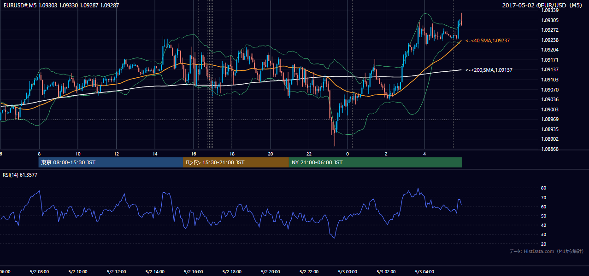589x276 pixels.
Task: Click RSI axis level 60
Action: pyautogui.click(x=543, y=207)
